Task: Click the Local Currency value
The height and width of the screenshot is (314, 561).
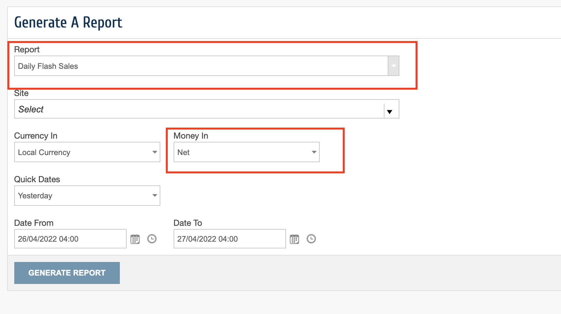Action: click(44, 152)
